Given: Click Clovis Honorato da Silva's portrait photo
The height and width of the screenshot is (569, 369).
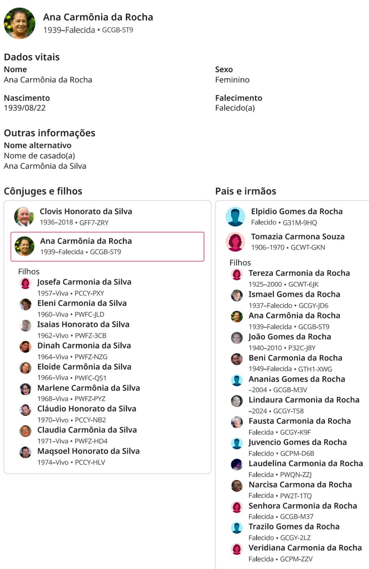Looking at the screenshot, I should pyautogui.click(x=24, y=216).
